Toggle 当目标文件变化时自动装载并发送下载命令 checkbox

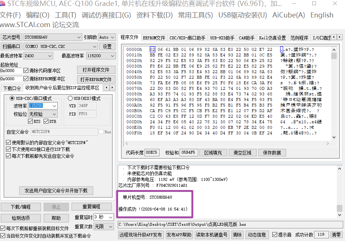3,236
